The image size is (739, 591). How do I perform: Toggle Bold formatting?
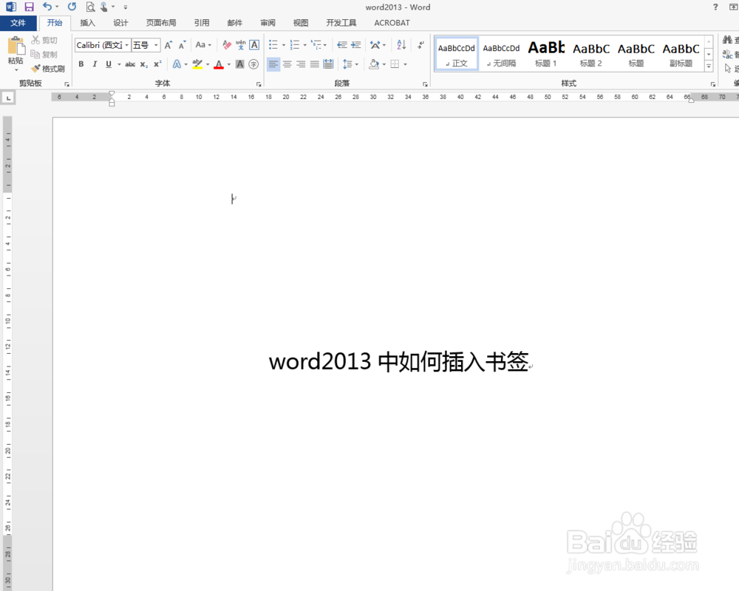(x=81, y=64)
